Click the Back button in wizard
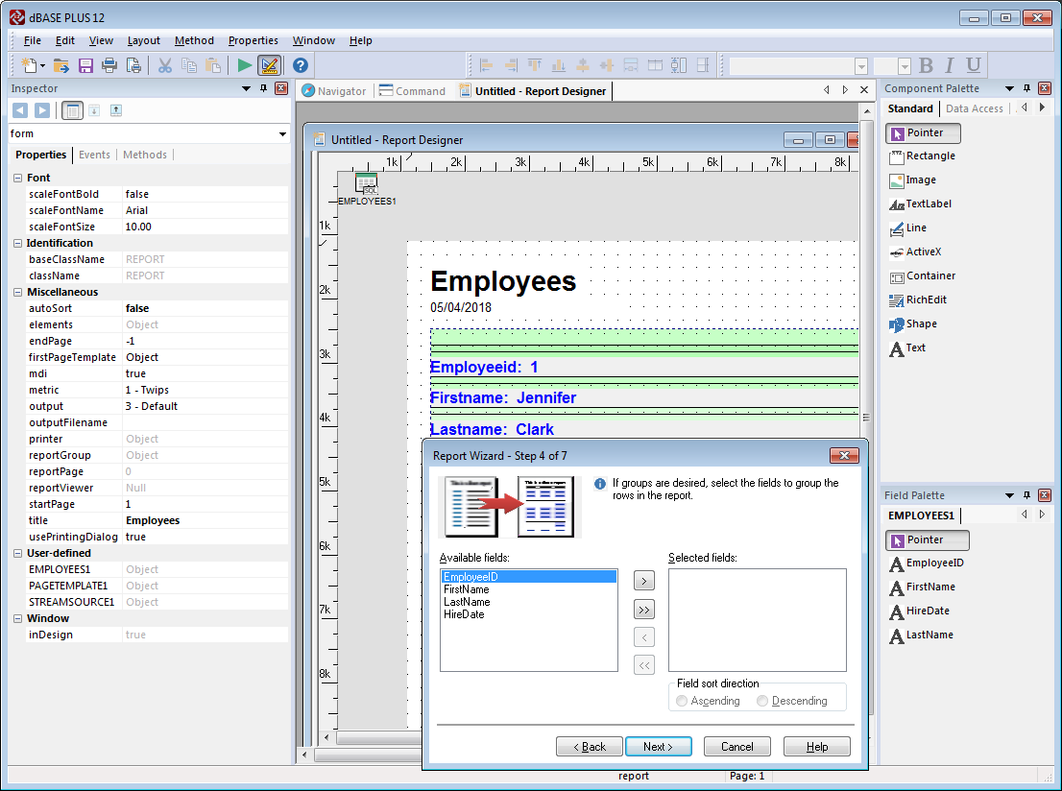 point(590,746)
